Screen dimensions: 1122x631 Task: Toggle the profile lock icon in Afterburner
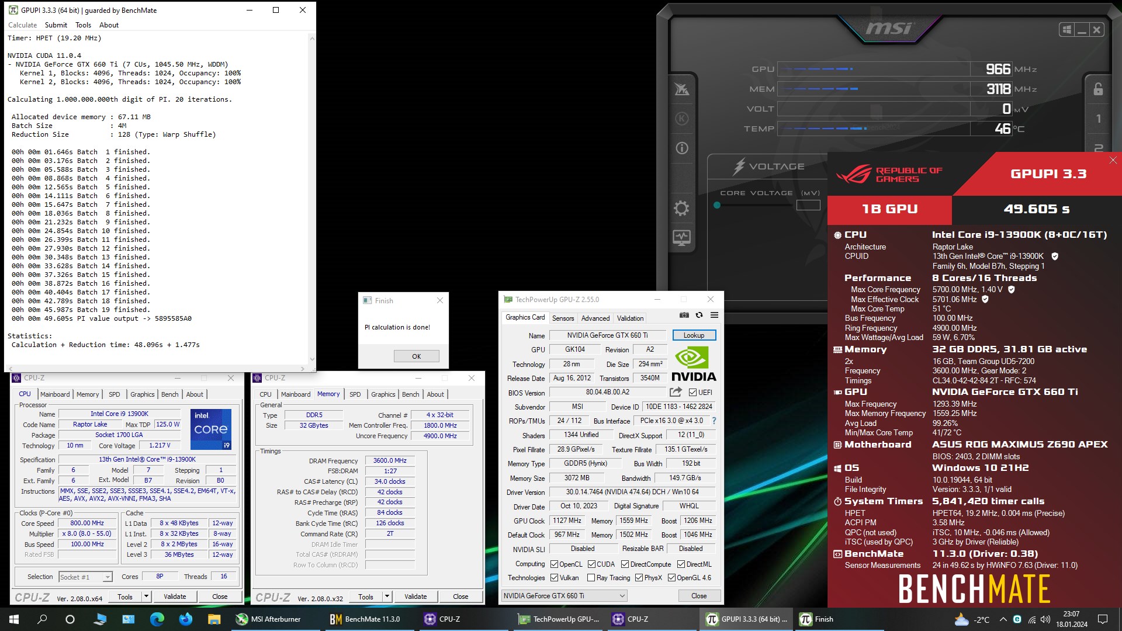1098,89
